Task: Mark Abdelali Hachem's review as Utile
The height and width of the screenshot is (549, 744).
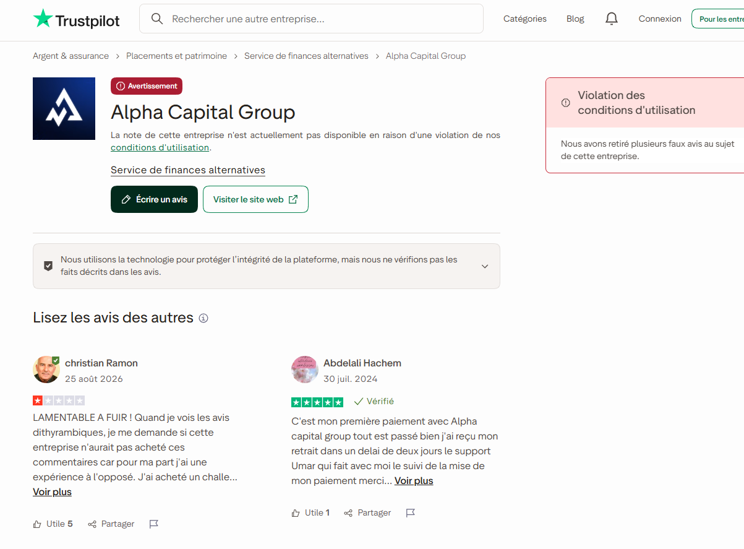Action: point(310,513)
